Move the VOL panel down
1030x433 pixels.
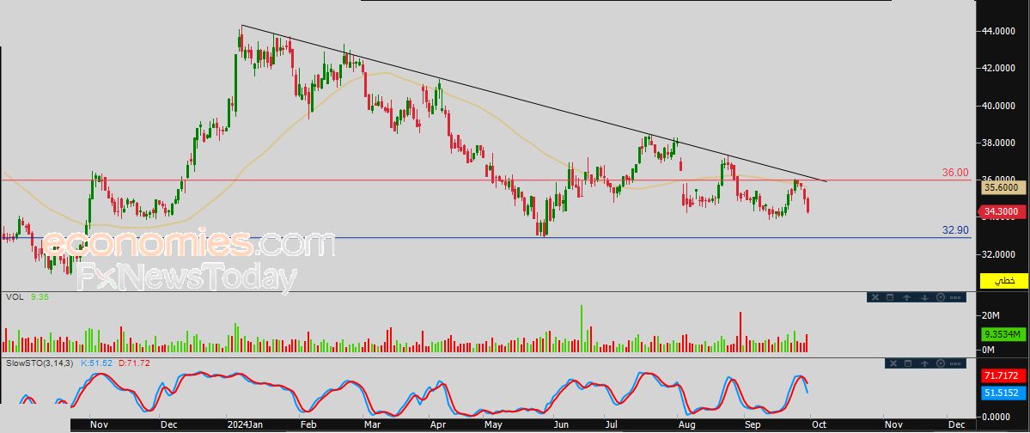[925, 297]
